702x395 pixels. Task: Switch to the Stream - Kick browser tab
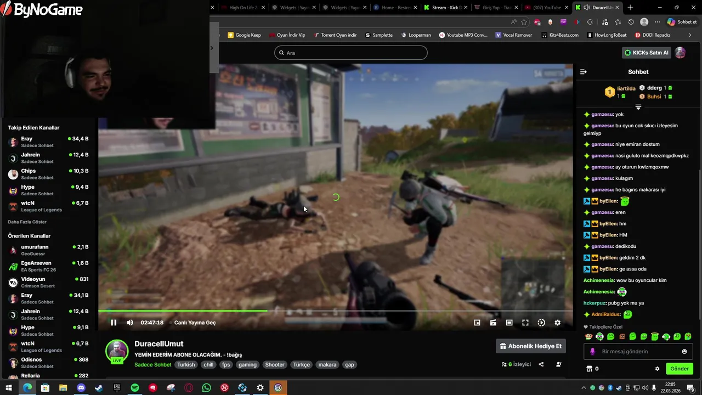(x=445, y=8)
